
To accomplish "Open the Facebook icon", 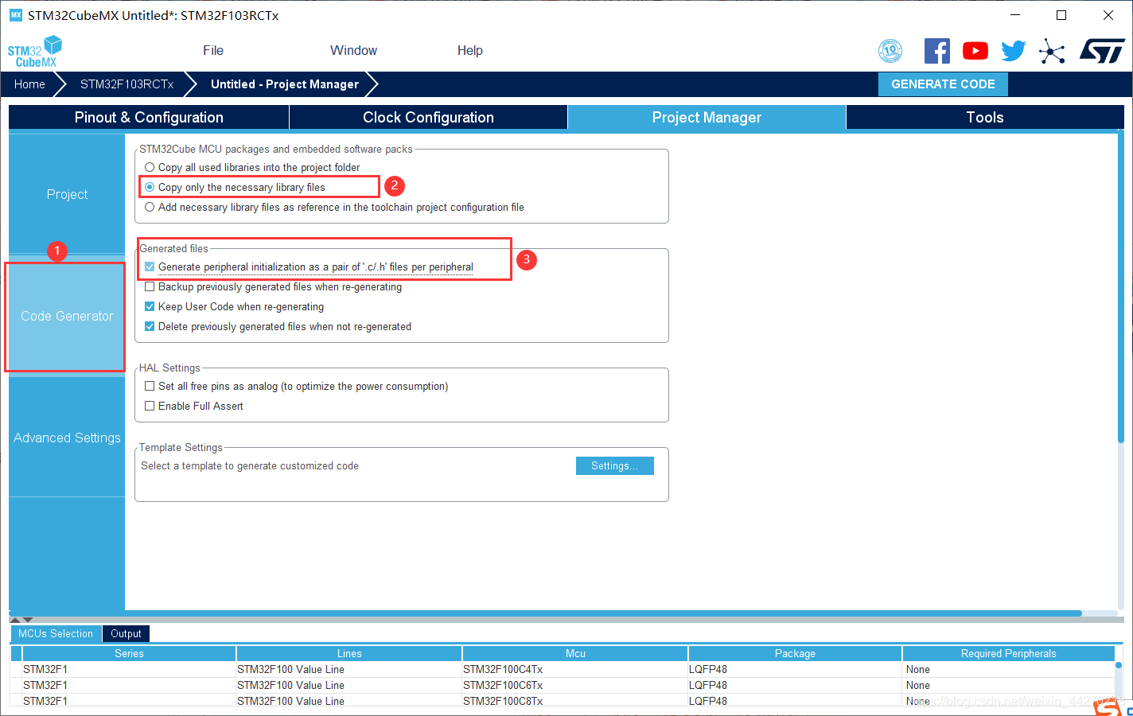I will 937,51.
